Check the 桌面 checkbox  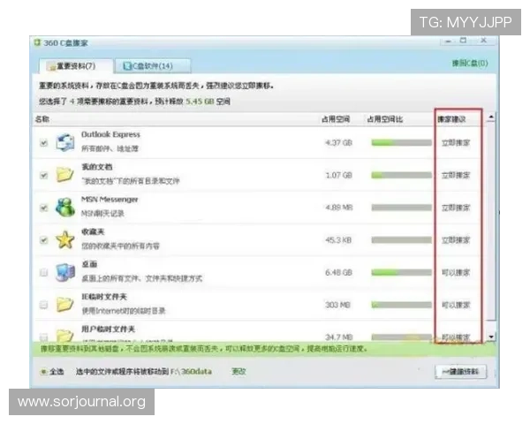pyautogui.click(x=43, y=272)
